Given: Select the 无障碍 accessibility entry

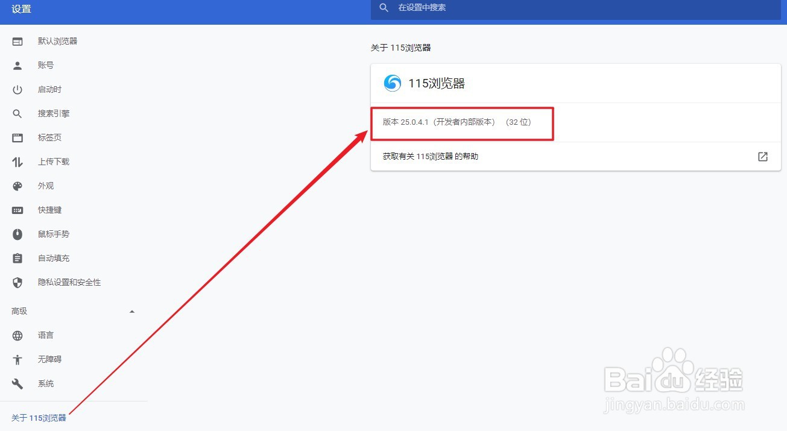Looking at the screenshot, I should (49, 359).
